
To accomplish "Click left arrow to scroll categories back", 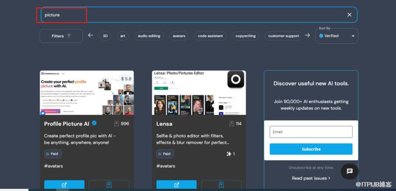I will pyautogui.click(x=90, y=36).
